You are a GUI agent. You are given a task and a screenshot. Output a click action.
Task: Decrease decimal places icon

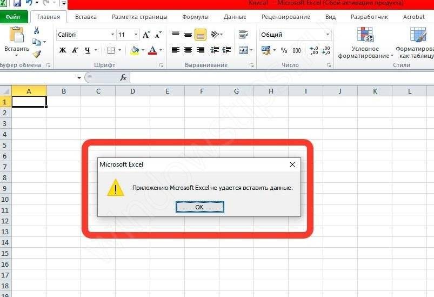pyautogui.click(x=326, y=50)
